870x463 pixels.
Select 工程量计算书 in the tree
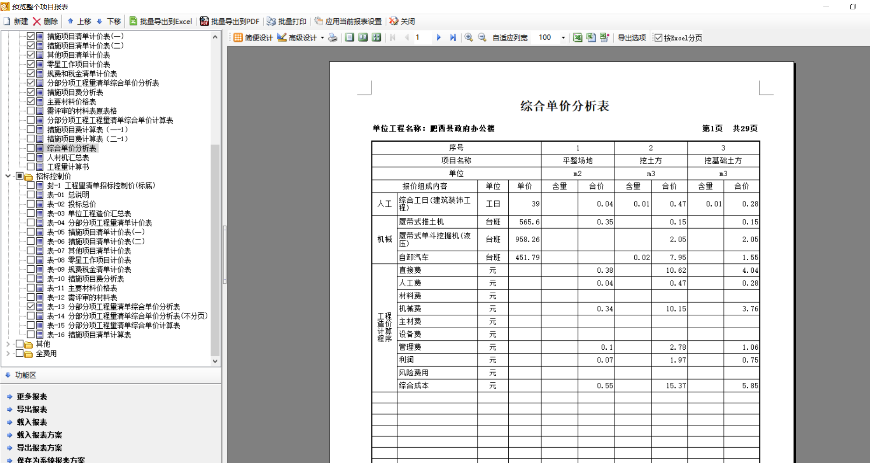point(68,167)
